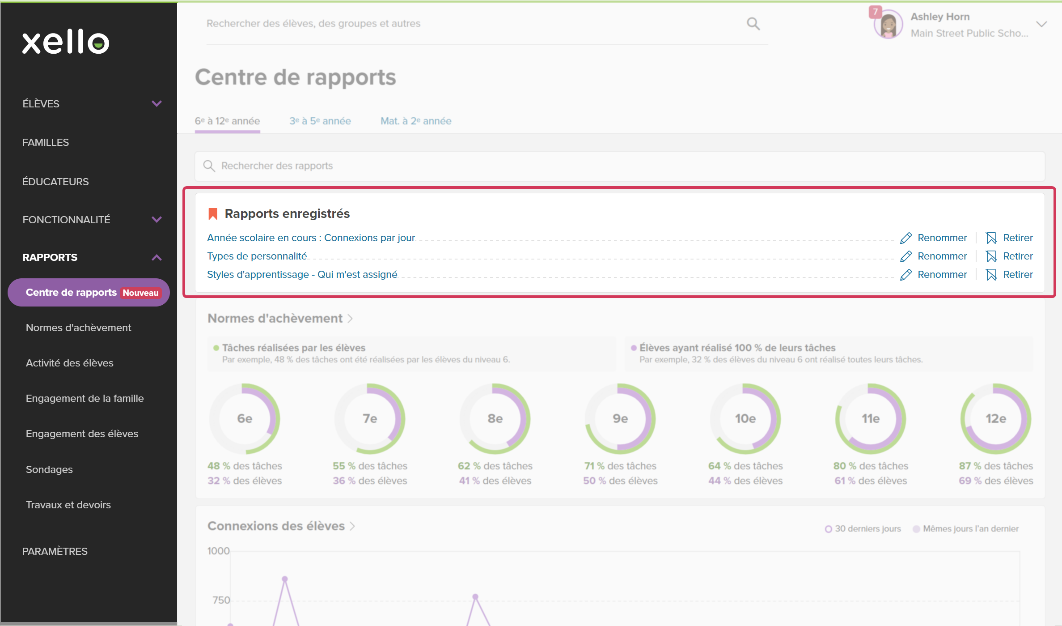Click the Rechercher des rapports field
Image resolution: width=1062 pixels, height=626 pixels.
click(620, 166)
